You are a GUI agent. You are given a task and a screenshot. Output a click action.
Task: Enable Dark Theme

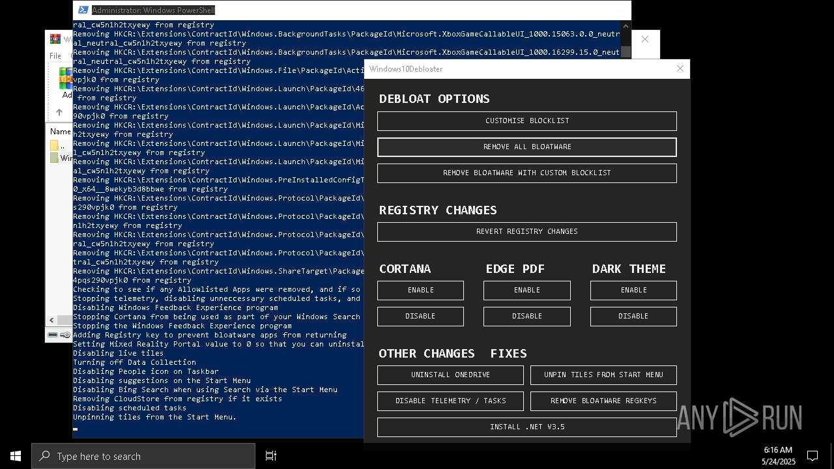(x=633, y=290)
